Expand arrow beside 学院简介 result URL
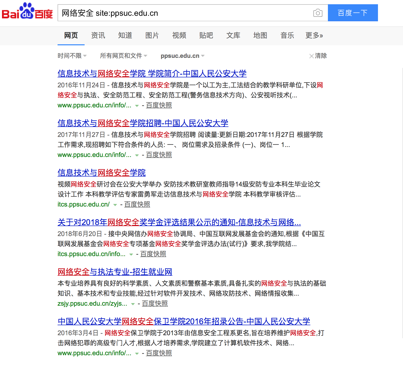The image size is (403, 367). click(x=137, y=106)
